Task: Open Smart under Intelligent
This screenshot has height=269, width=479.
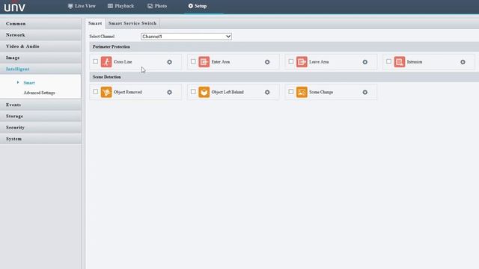Action: point(29,83)
